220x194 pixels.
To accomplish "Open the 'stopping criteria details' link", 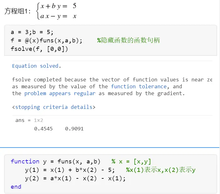I will point(53,107).
